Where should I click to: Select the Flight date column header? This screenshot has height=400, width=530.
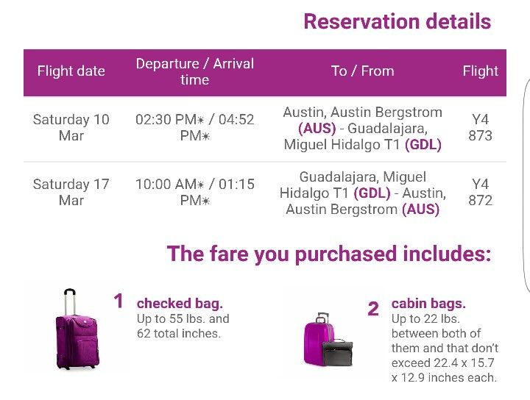(71, 71)
